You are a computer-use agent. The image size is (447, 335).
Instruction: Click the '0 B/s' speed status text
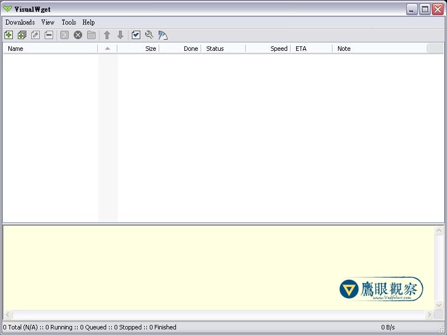[388, 327]
